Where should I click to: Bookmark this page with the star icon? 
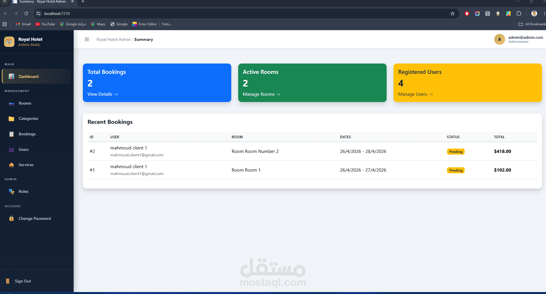[453, 14]
